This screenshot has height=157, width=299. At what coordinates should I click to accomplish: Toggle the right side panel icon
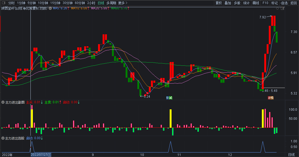(x=282, y=8)
